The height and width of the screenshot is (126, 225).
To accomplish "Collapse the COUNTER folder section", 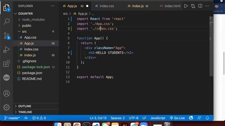I will [36, 14].
